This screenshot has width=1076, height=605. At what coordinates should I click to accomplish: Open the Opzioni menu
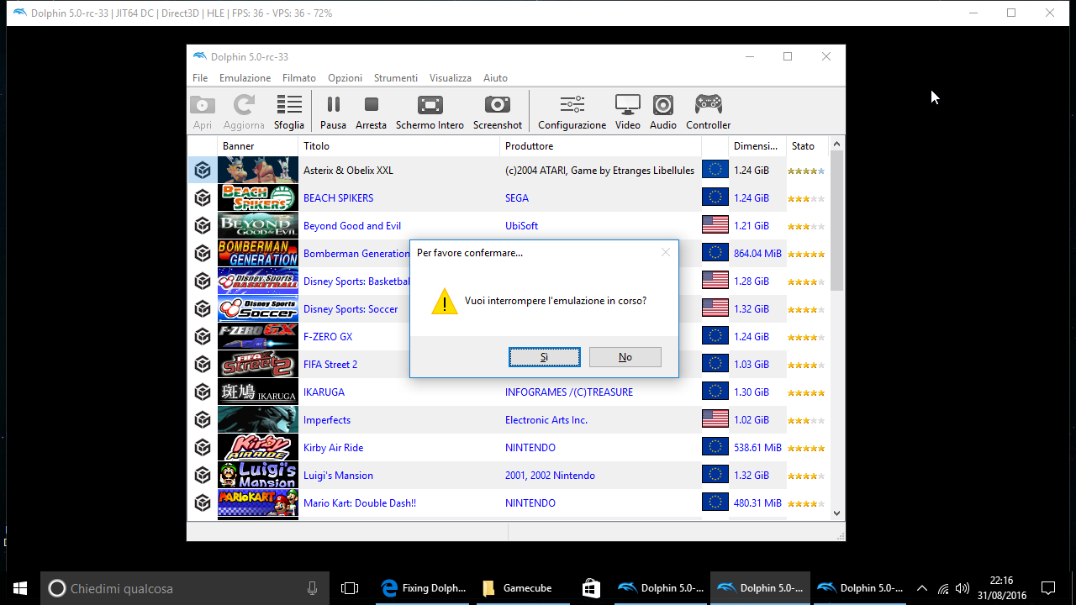(x=345, y=78)
